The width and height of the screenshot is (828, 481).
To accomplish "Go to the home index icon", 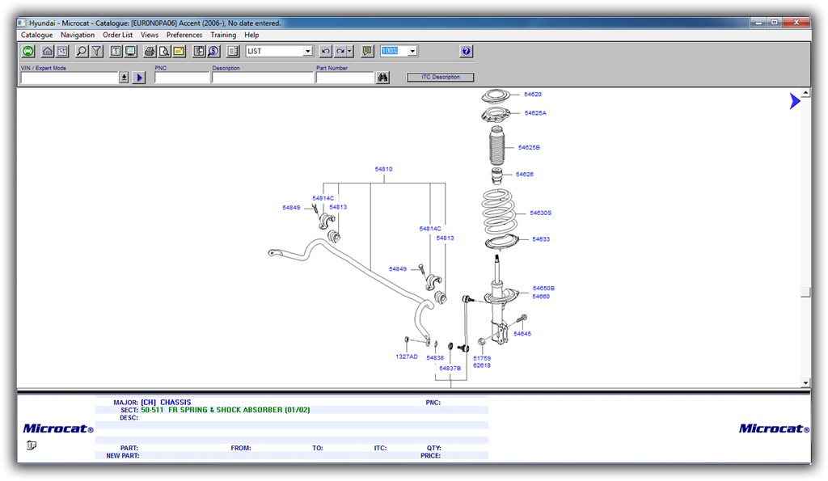I will [x=48, y=51].
